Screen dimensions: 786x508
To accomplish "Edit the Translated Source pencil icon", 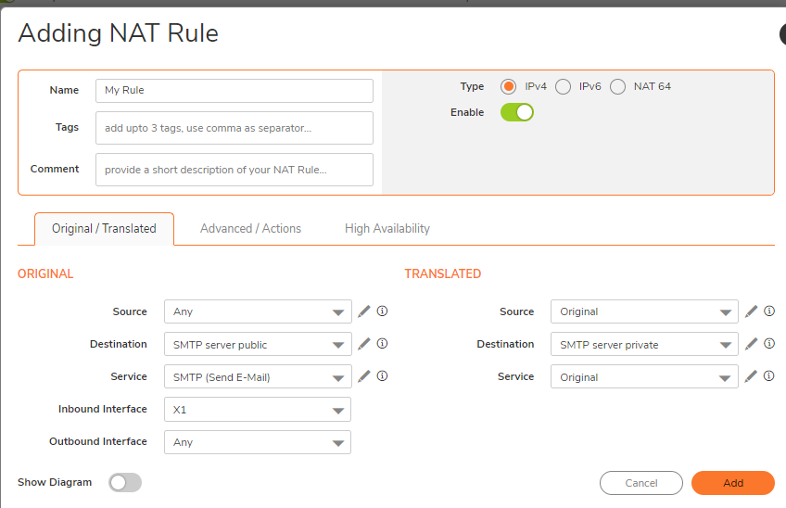I will tap(751, 311).
